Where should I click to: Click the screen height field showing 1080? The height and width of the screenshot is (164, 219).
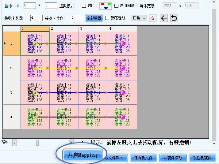[x=191, y=6]
